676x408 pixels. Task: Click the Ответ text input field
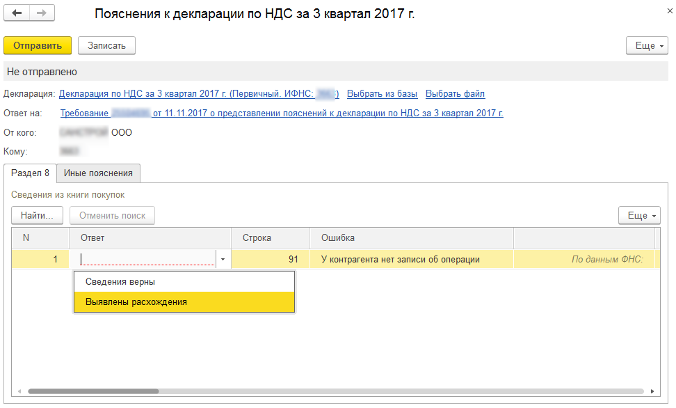[x=147, y=260]
